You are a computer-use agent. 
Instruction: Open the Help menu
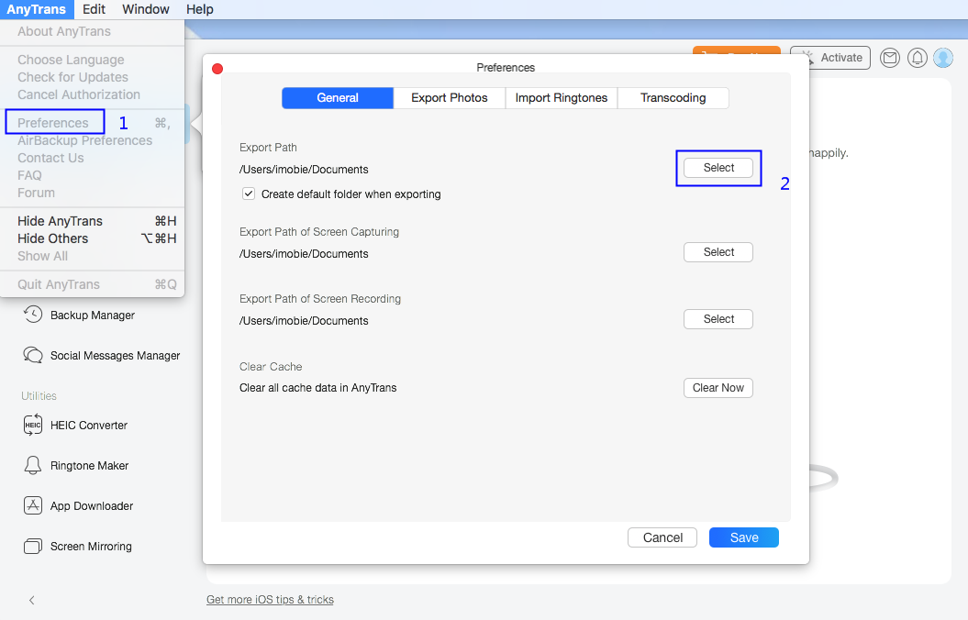click(x=200, y=9)
